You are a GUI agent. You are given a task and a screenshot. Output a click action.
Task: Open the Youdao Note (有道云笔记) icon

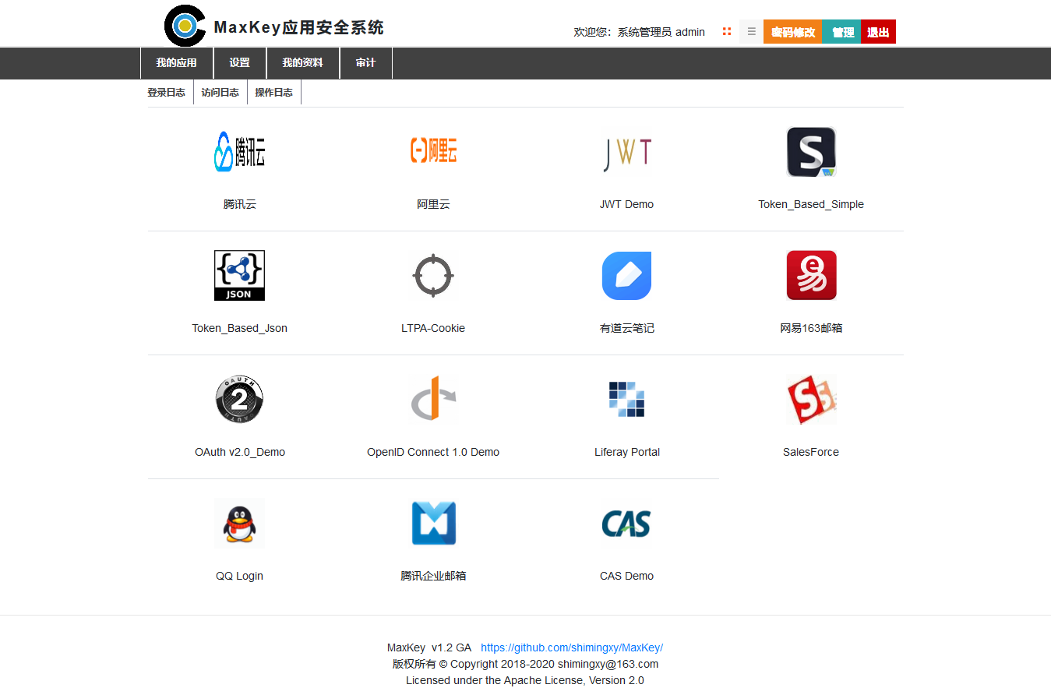pos(626,275)
